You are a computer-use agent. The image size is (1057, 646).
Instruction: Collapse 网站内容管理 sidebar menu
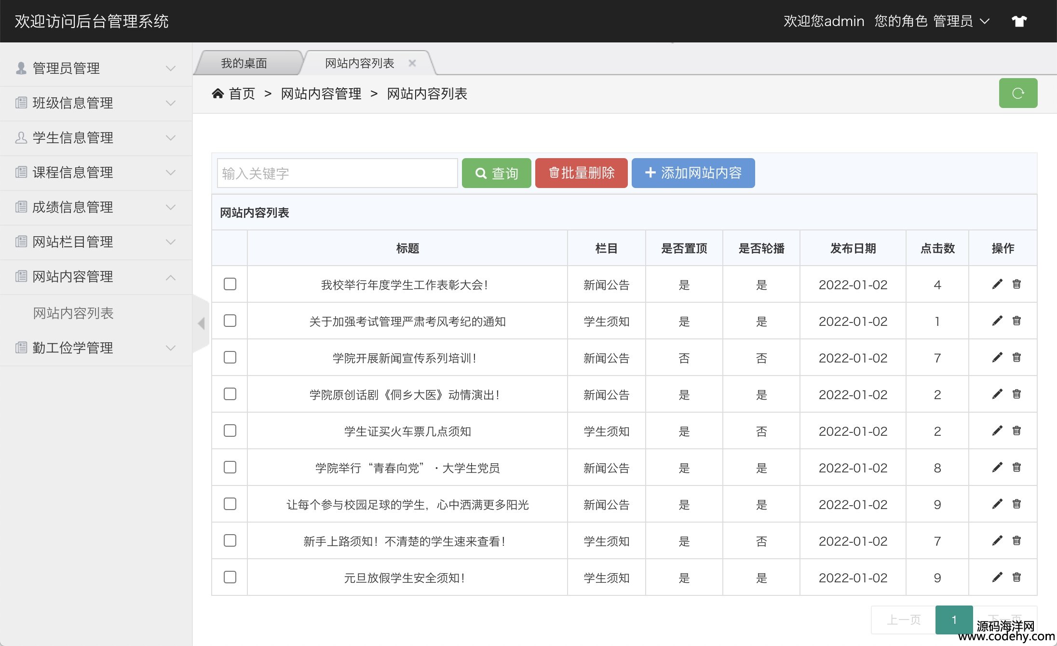coord(96,277)
